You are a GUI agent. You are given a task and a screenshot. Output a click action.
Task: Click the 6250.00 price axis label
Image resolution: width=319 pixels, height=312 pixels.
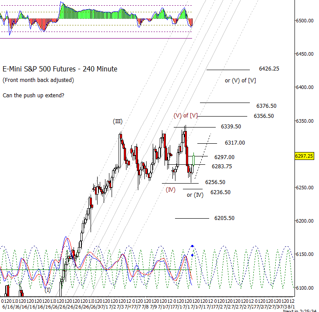point(305,188)
